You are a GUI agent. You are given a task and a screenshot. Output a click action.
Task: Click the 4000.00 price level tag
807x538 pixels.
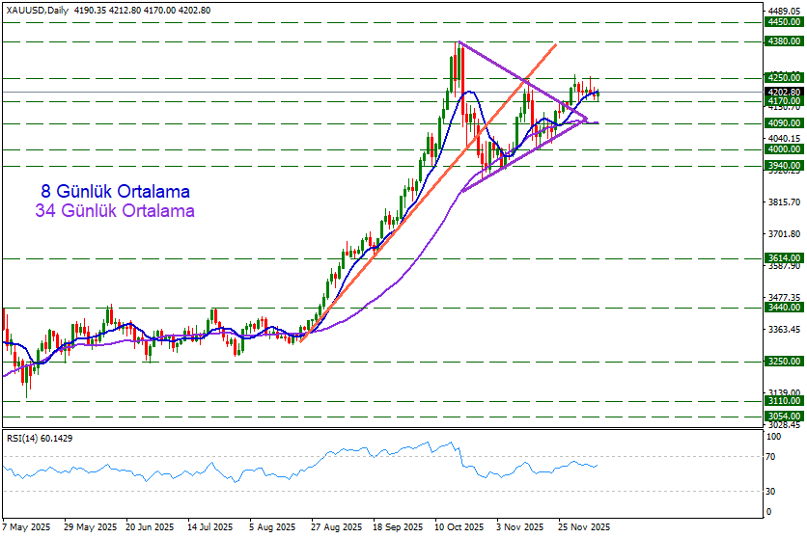tap(783, 149)
